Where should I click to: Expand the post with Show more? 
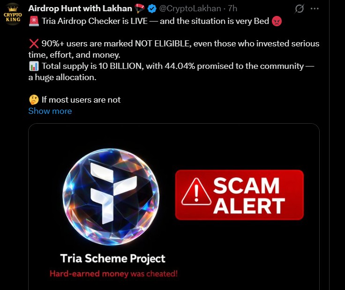[x=50, y=111]
